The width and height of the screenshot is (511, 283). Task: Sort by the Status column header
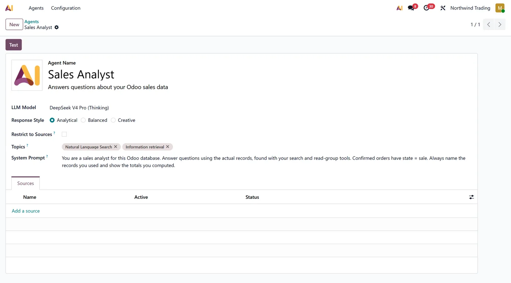pyautogui.click(x=252, y=197)
